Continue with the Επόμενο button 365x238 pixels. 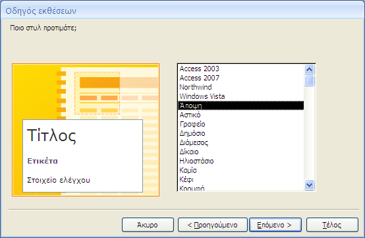(275, 225)
